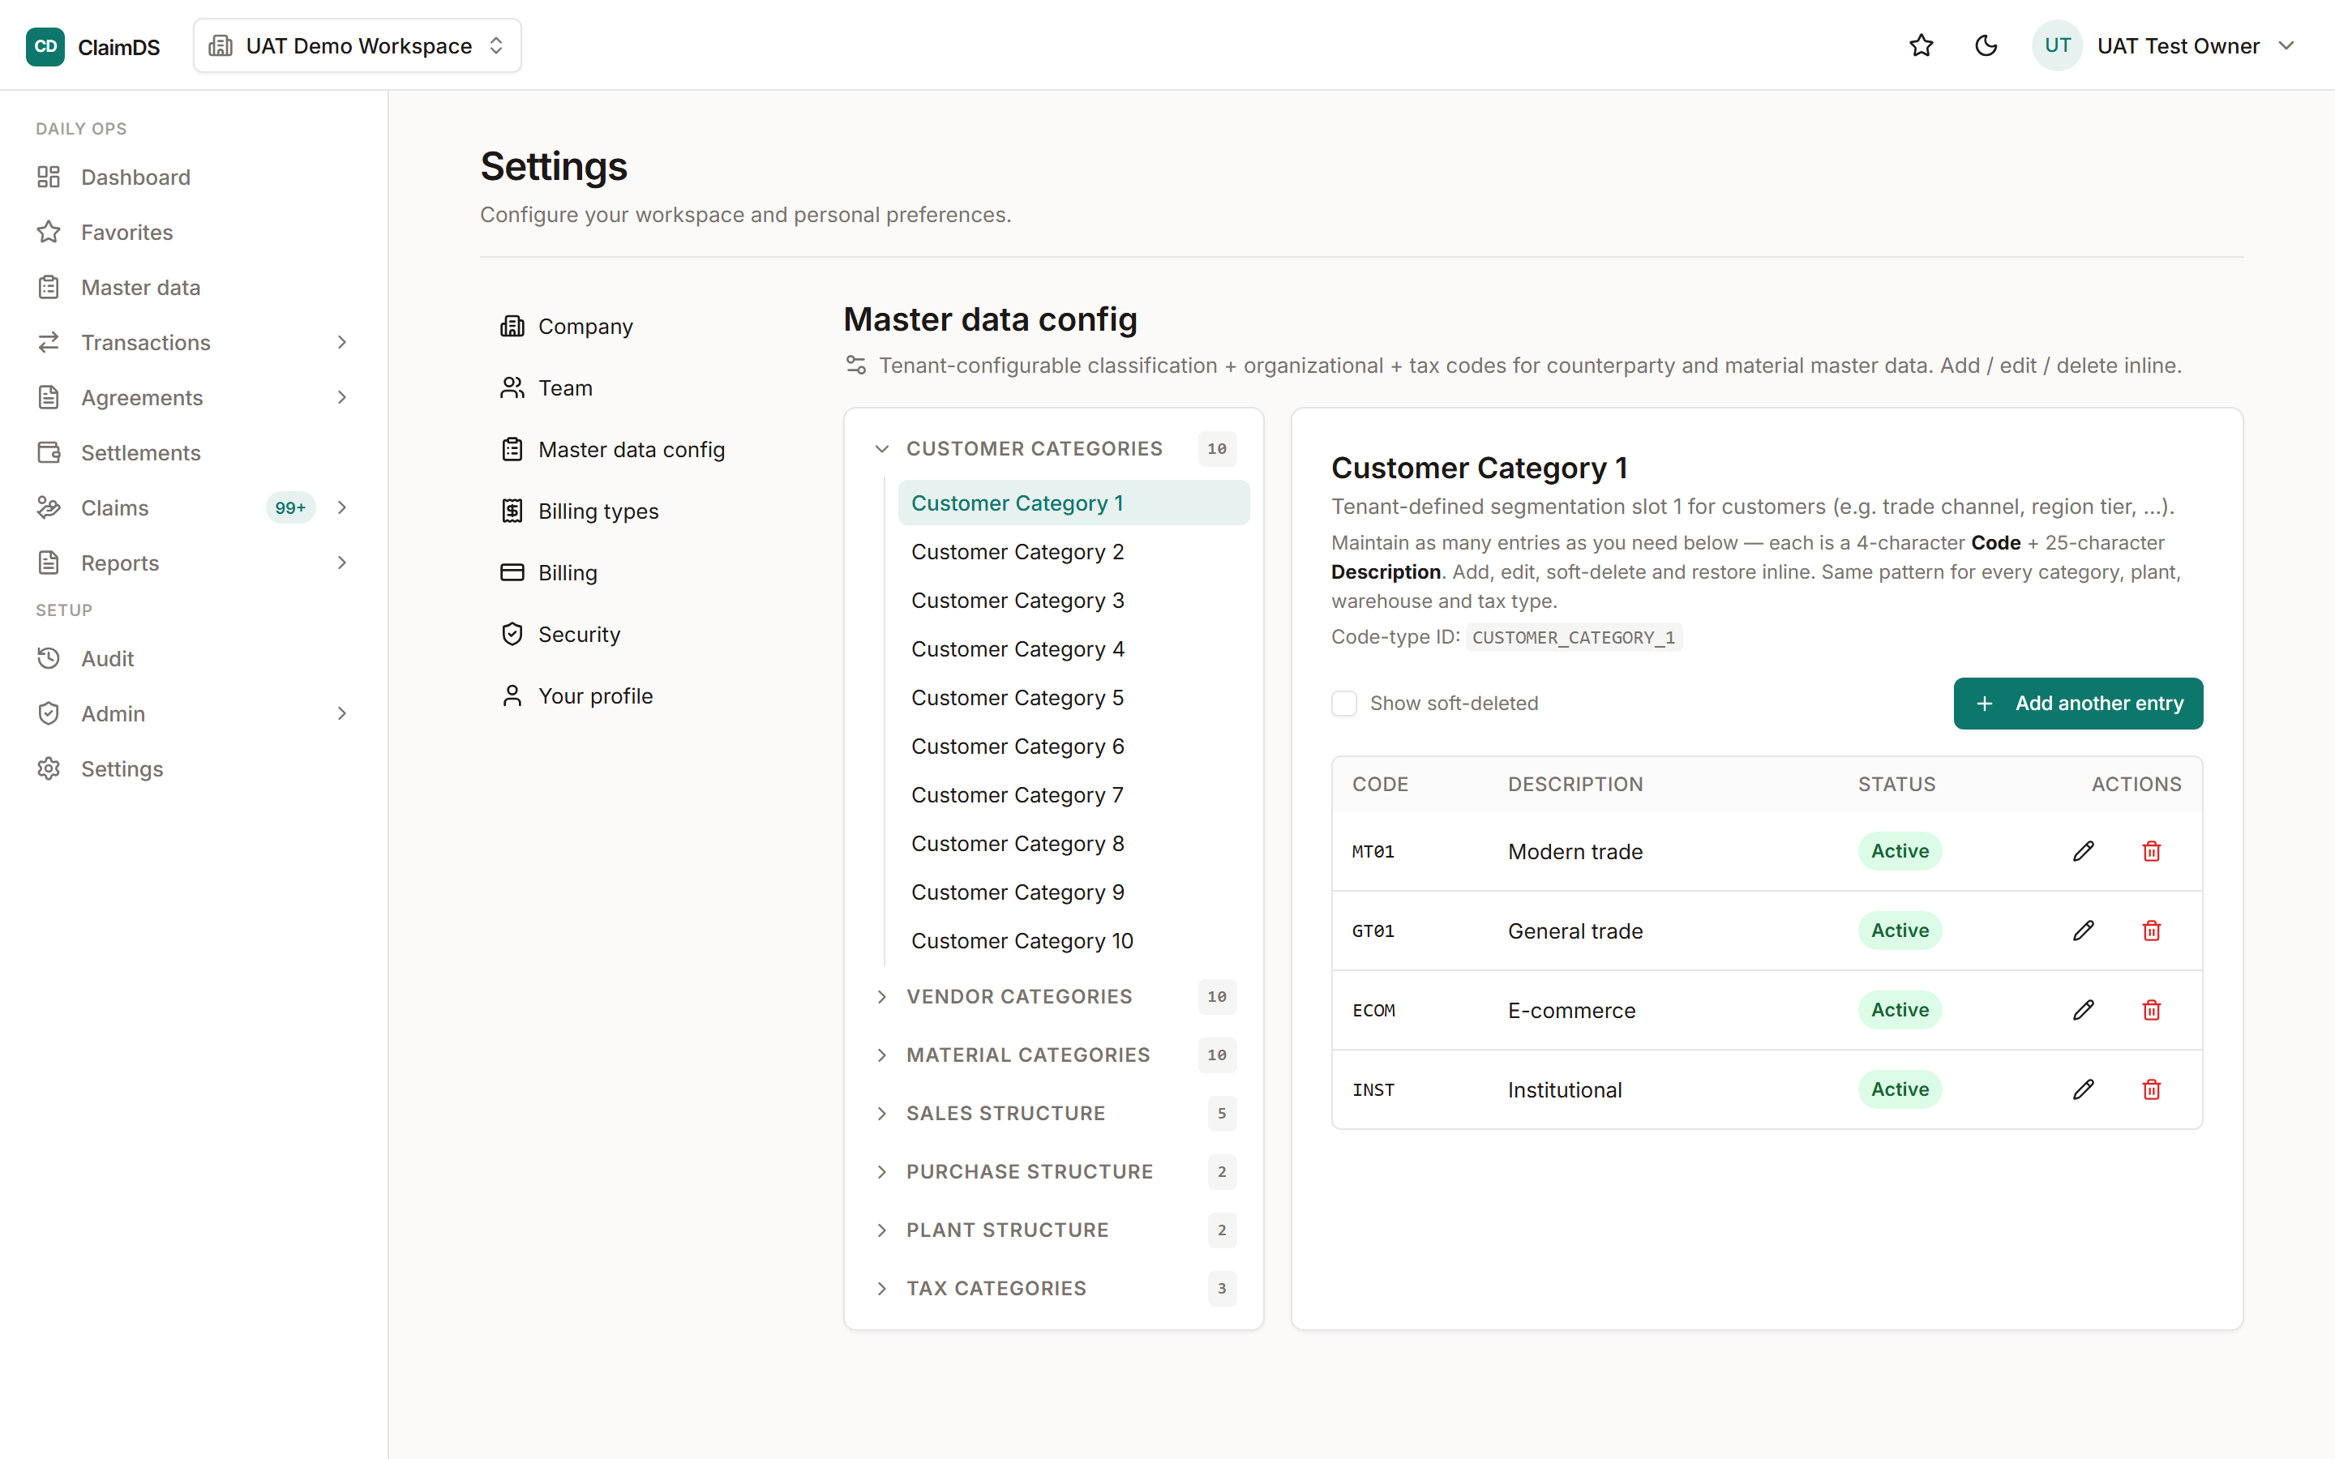Delete the Institutional entry

[2151, 1089]
